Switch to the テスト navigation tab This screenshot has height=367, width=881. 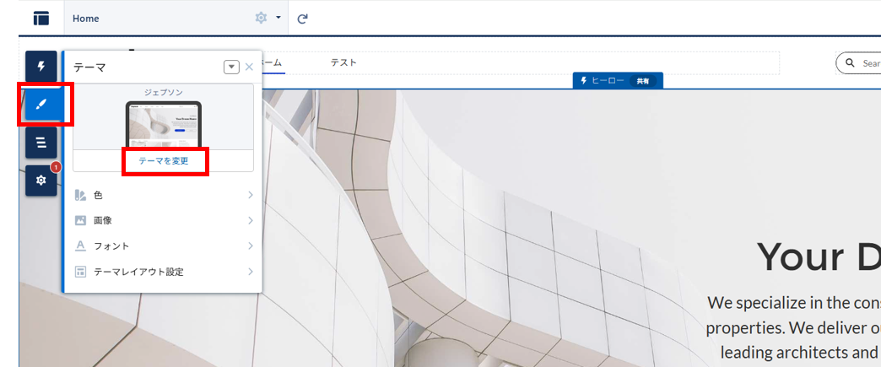pyautogui.click(x=343, y=63)
